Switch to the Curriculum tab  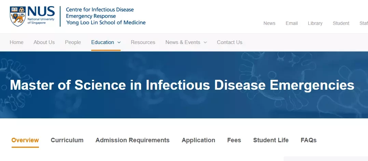(x=67, y=140)
